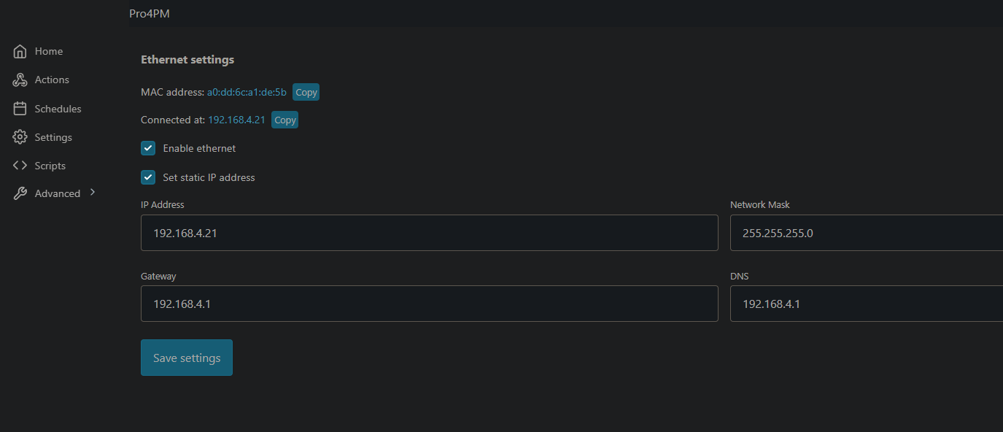
Task: Go to the Scripts menu entry
Action: [50, 166]
